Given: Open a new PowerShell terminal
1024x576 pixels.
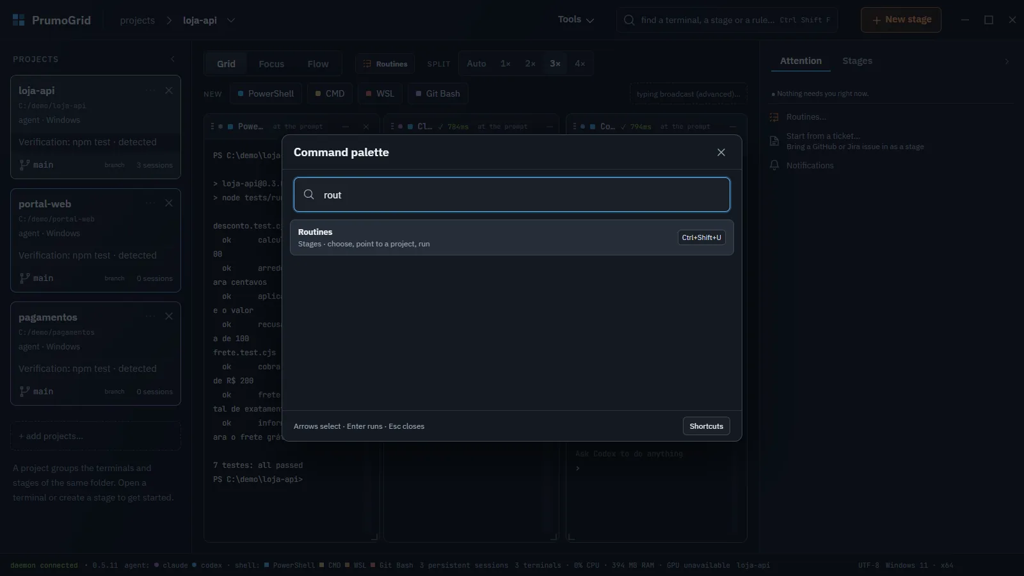Looking at the screenshot, I should point(266,93).
